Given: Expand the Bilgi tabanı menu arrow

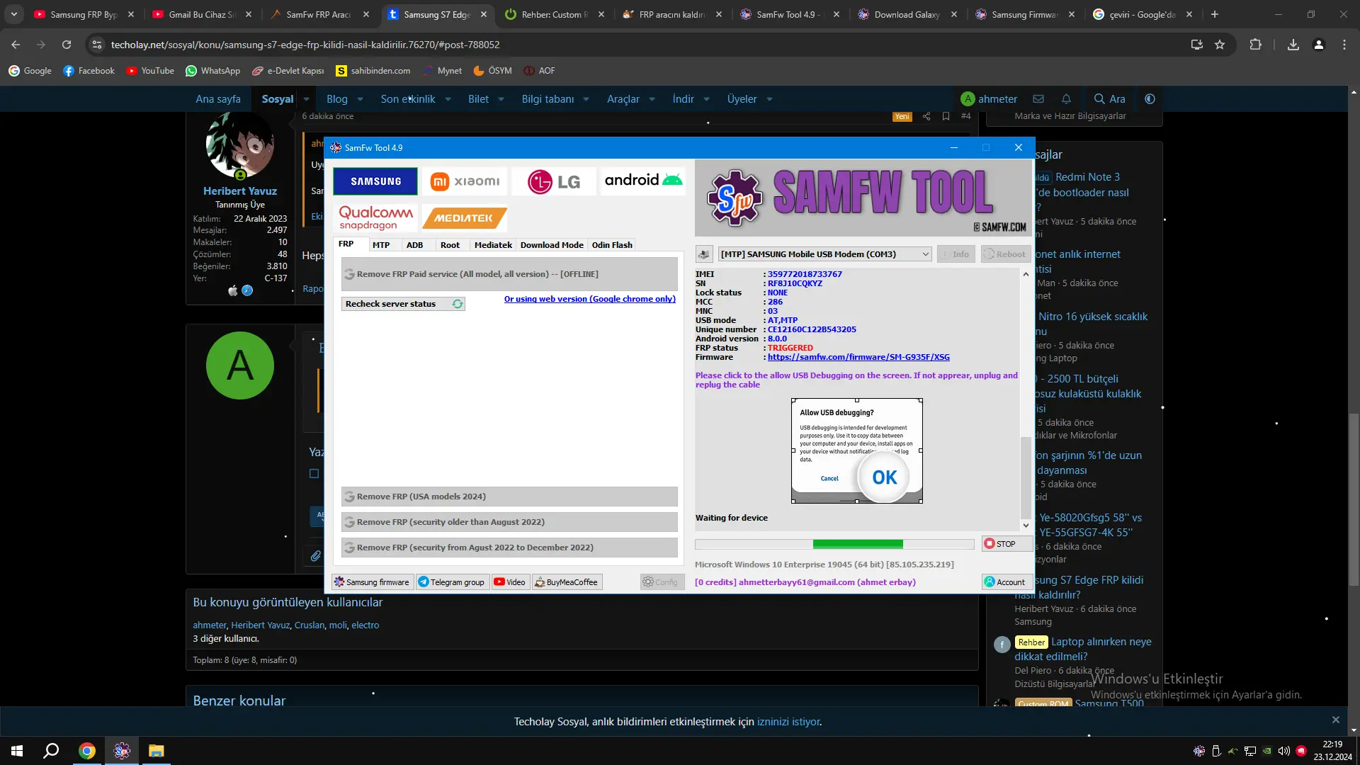Looking at the screenshot, I should [x=586, y=100].
